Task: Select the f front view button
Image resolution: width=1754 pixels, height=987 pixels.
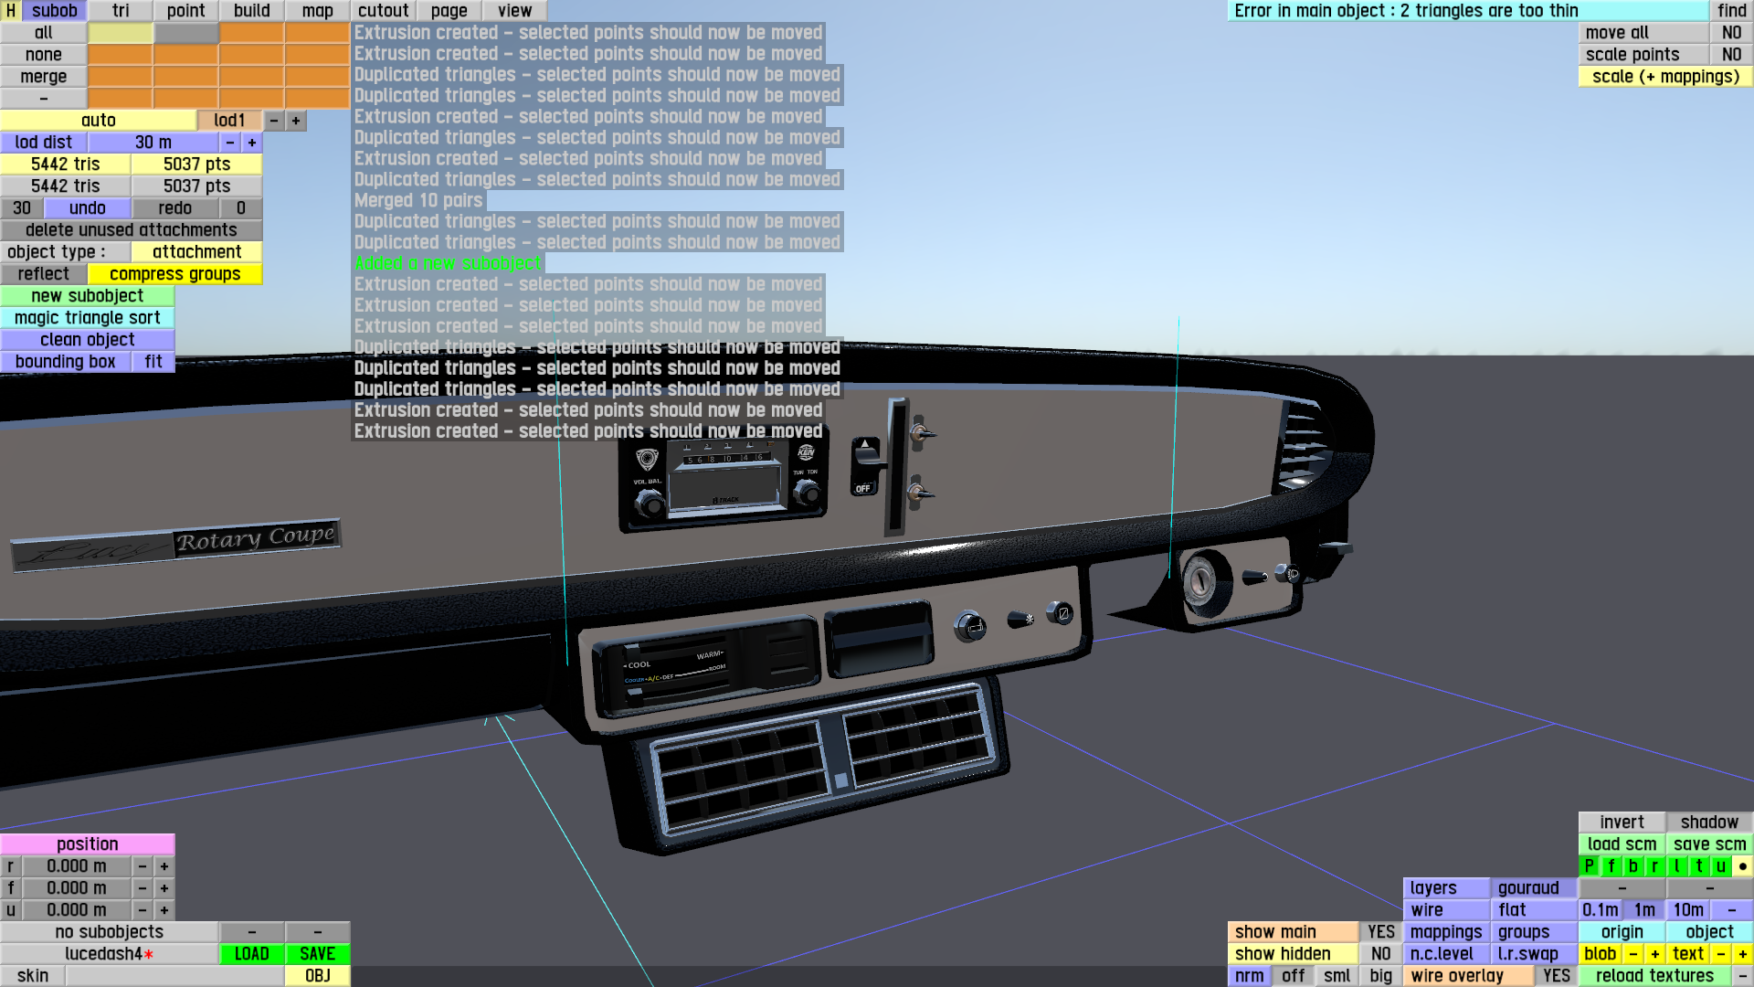Action: [1611, 866]
